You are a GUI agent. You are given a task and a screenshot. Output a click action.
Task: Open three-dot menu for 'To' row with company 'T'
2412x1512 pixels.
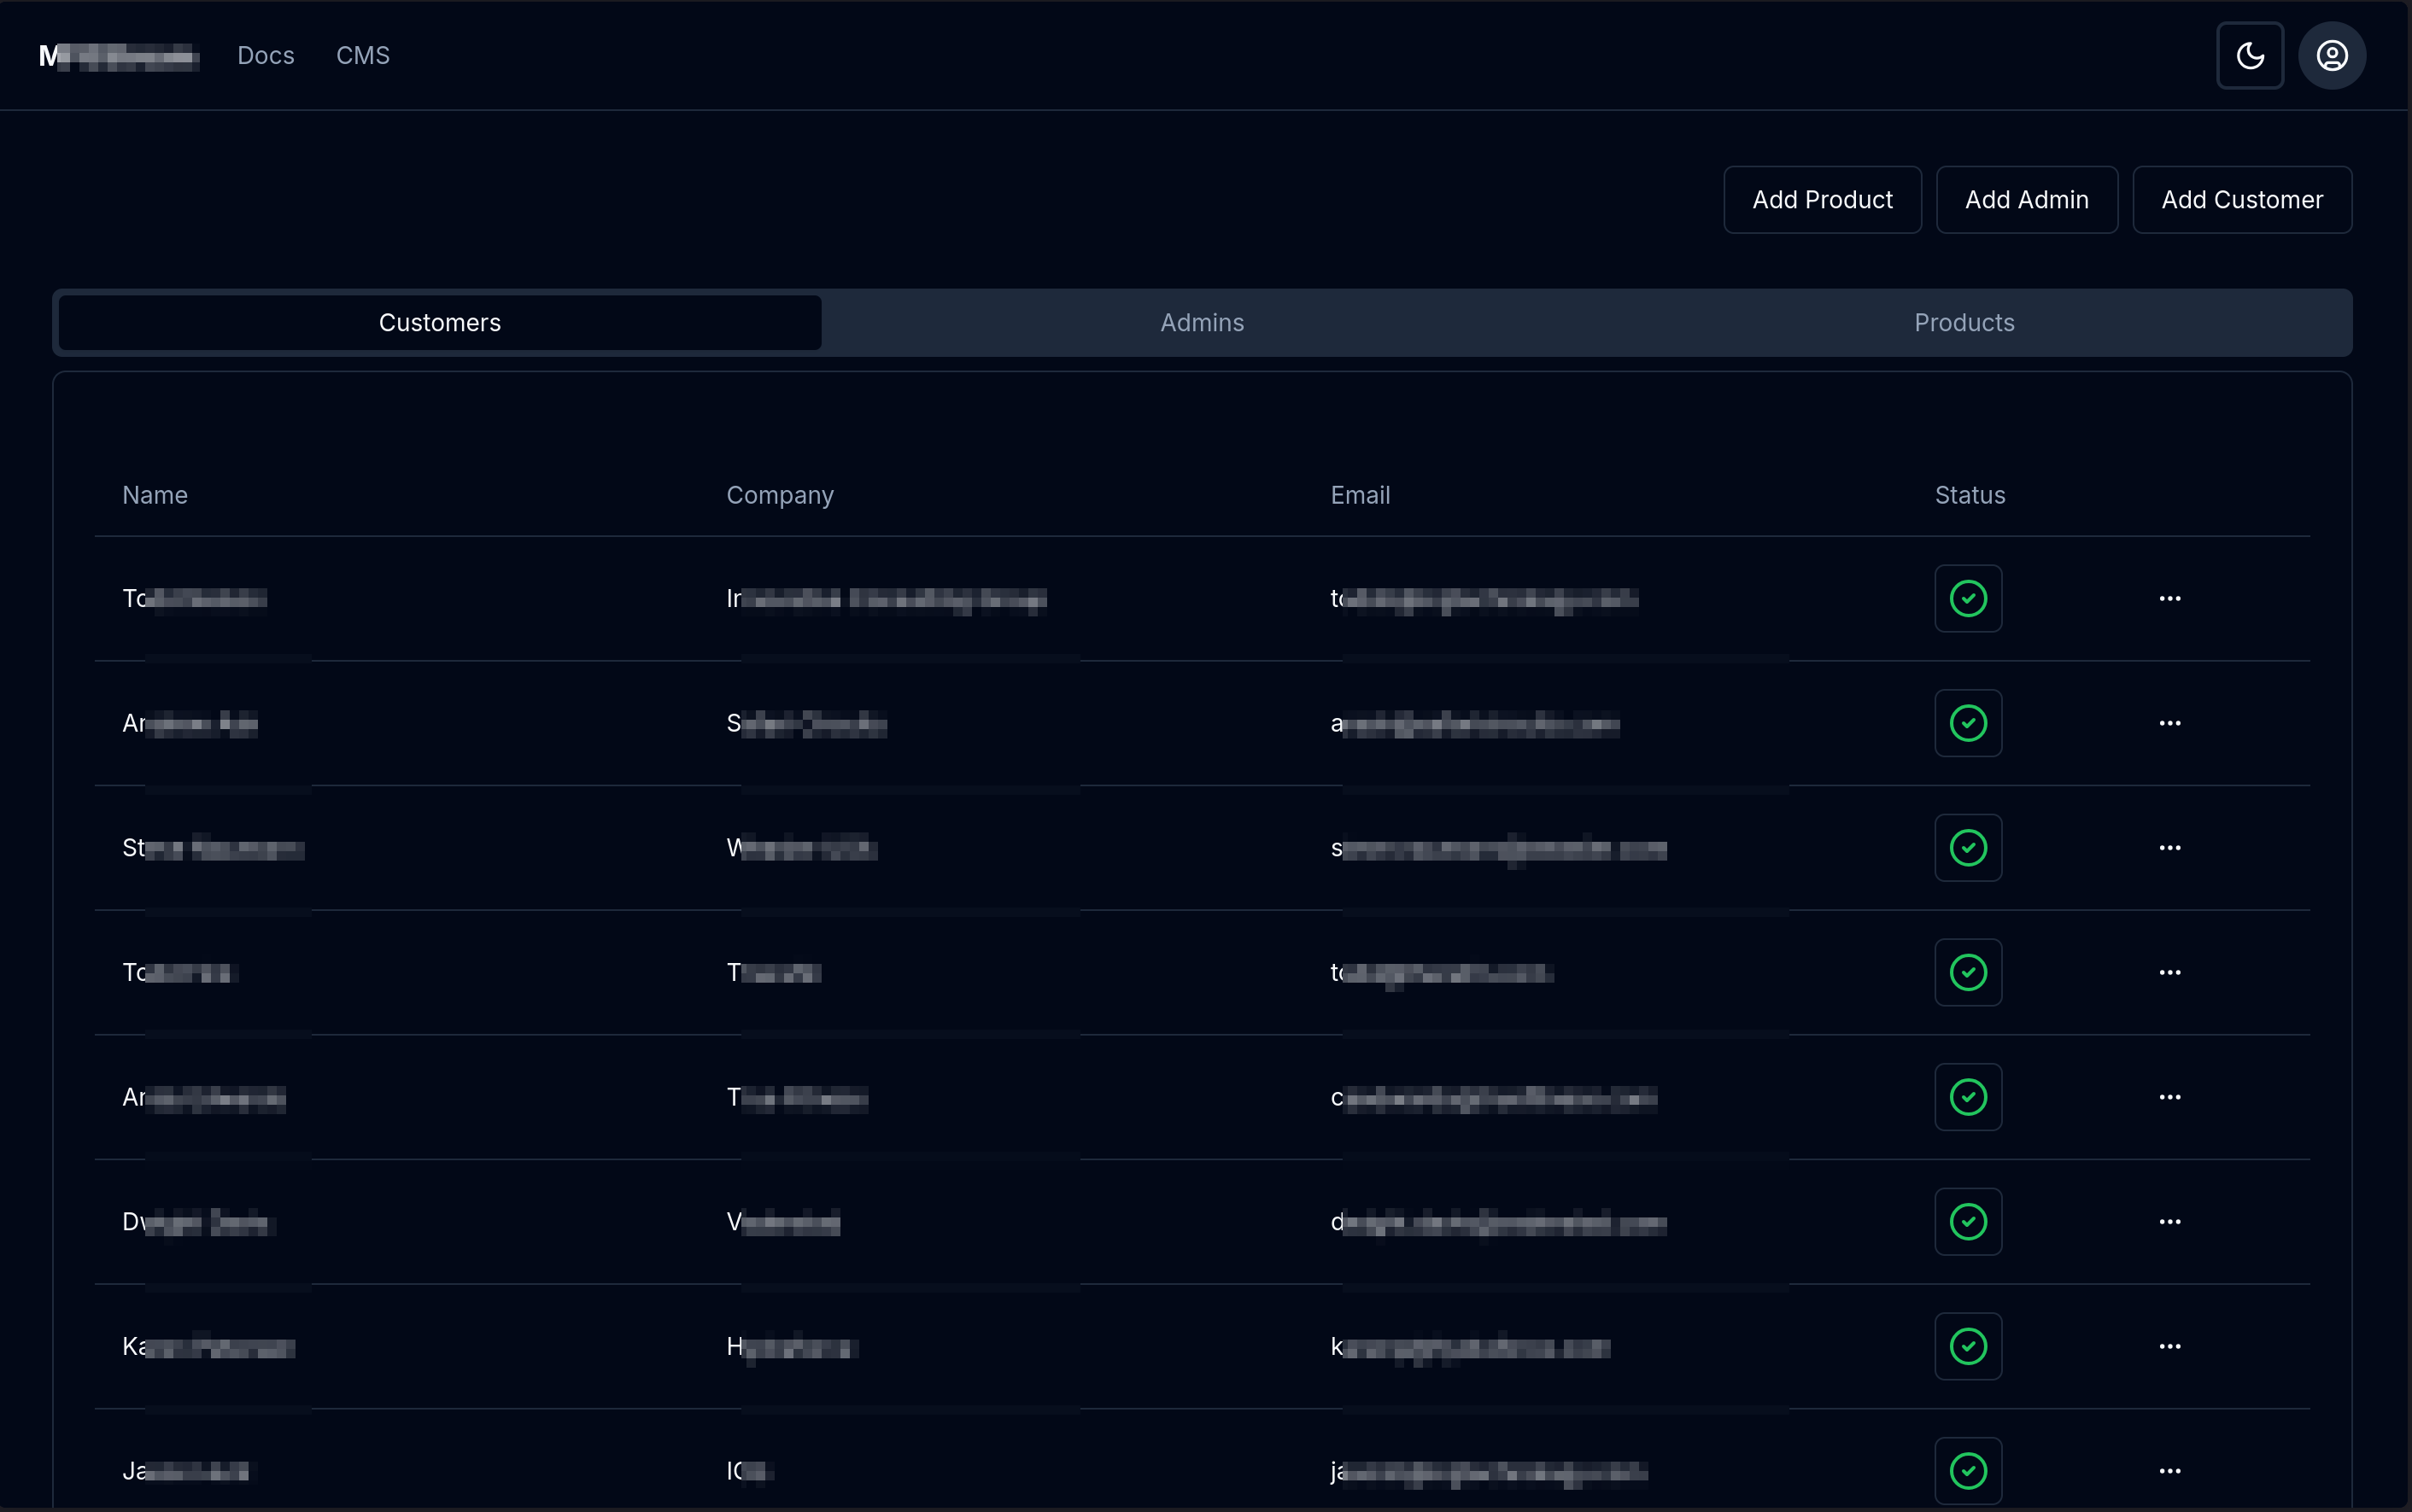click(2170, 973)
